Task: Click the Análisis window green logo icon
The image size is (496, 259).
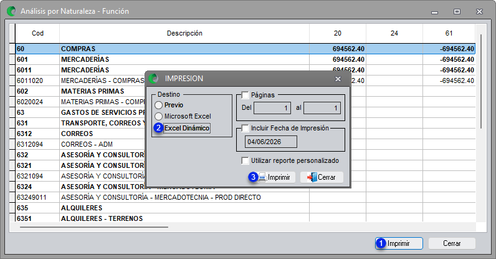Action: [11, 11]
